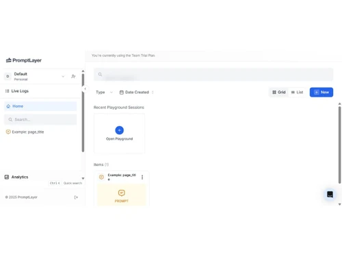The height and width of the screenshot is (257, 342).
Task: Click the calendar icon by Date Created
Action: coord(122,93)
